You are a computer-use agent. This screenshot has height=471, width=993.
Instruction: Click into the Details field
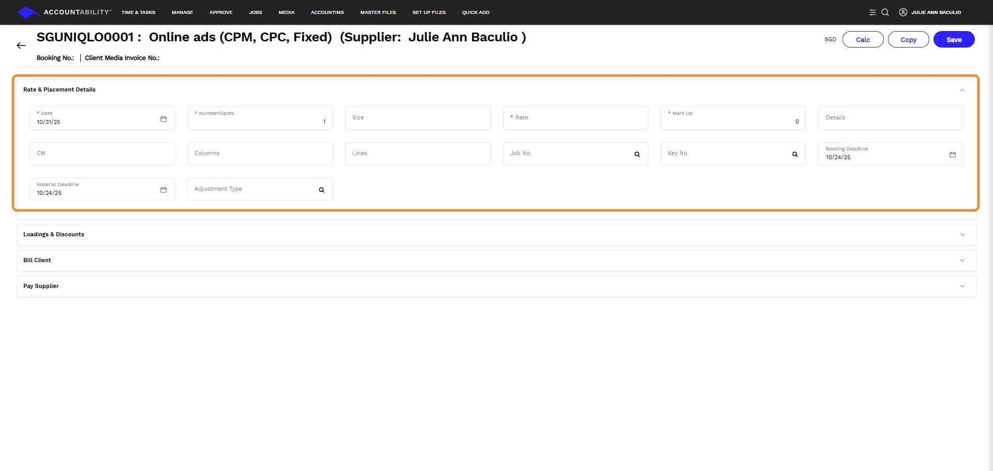[x=891, y=118]
